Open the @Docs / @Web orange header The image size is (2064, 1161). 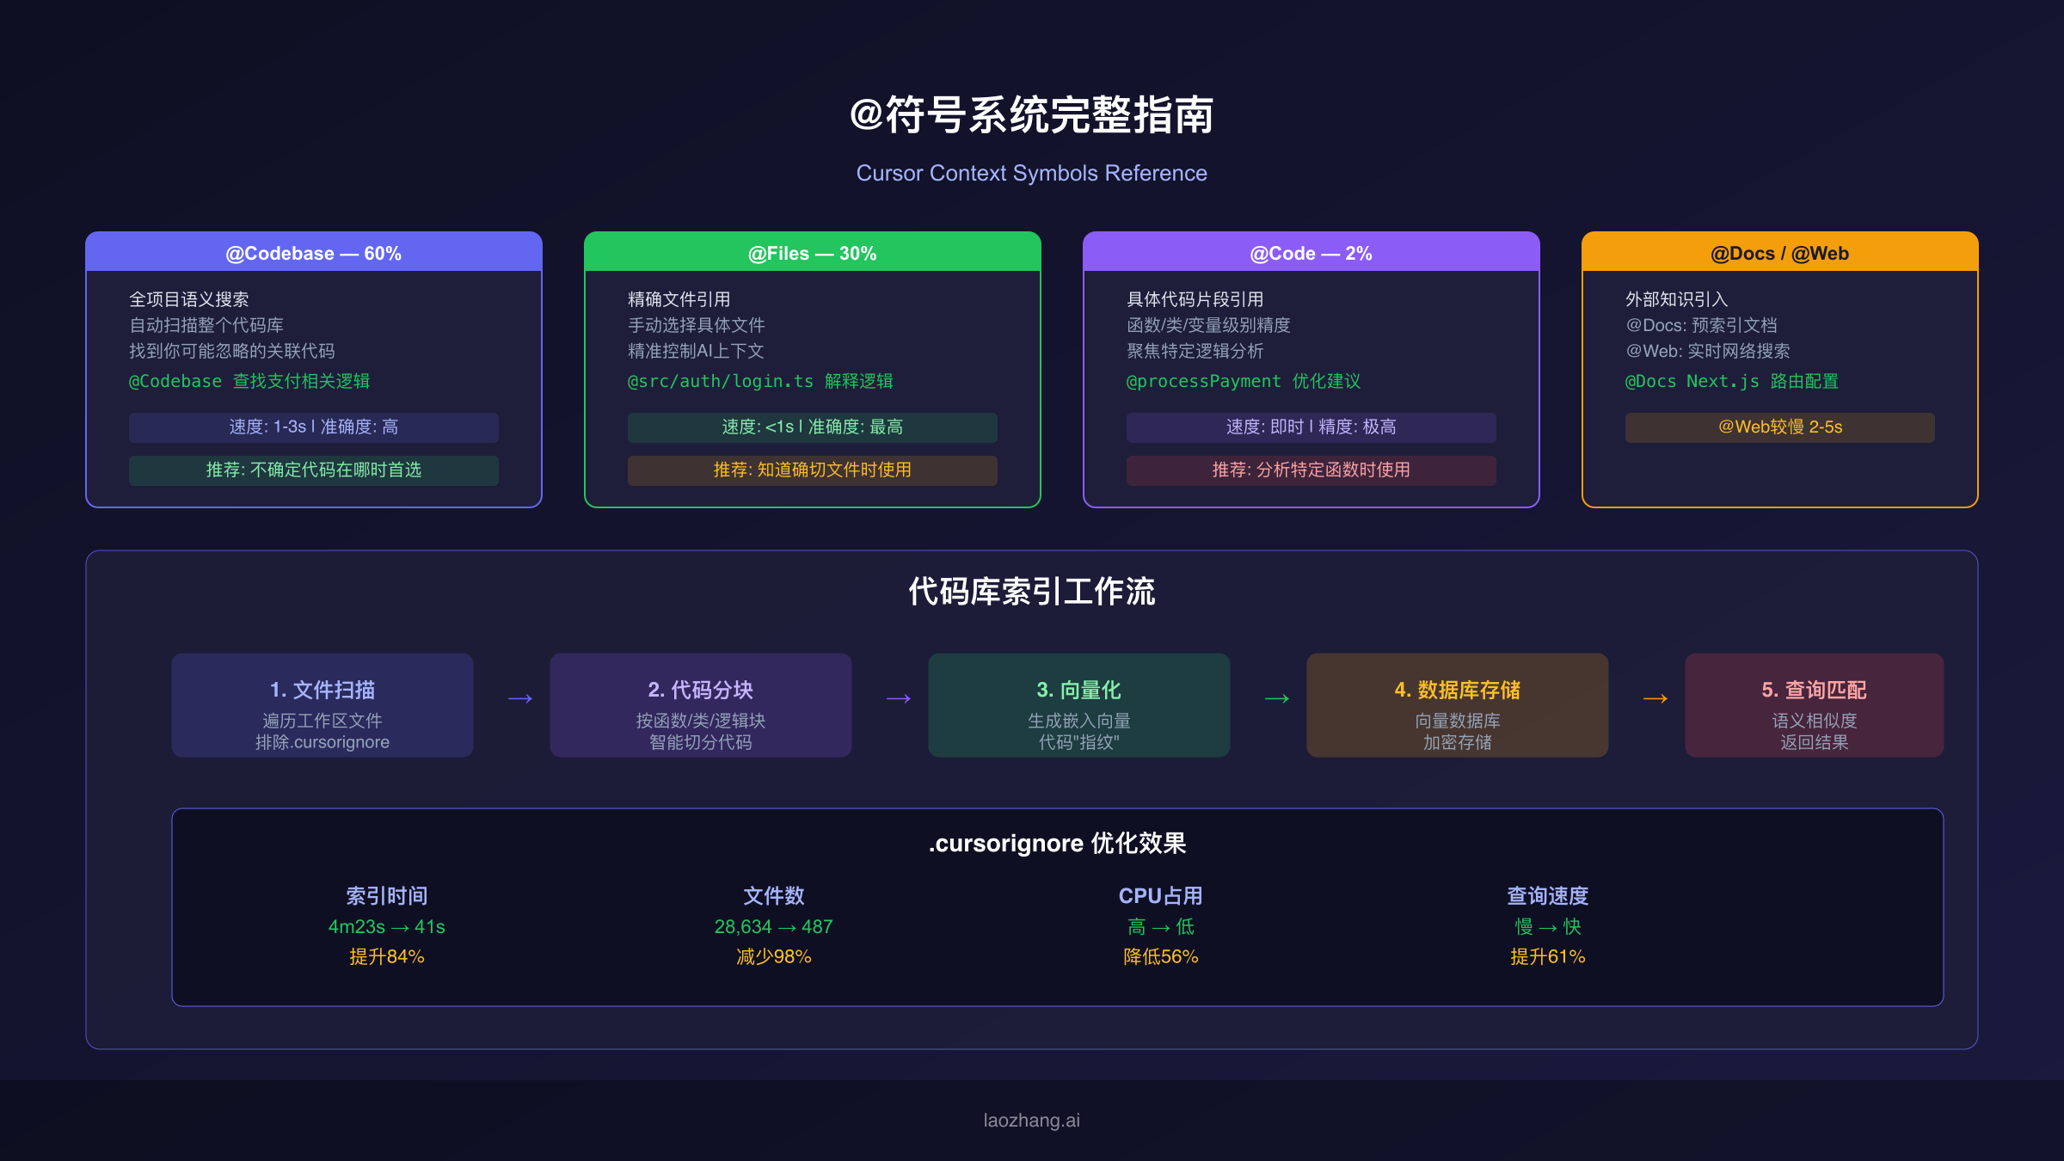pyautogui.click(x=1779, y=253)
